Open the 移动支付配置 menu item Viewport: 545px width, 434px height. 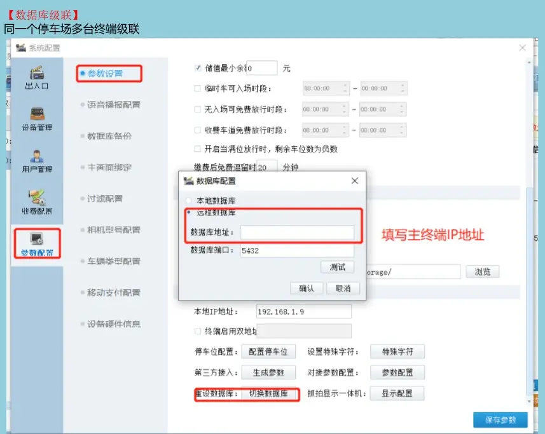[x=113, y=293]
